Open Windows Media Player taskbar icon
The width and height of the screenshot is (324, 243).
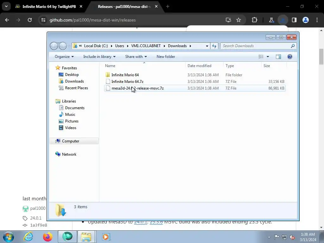click(106, 237)
